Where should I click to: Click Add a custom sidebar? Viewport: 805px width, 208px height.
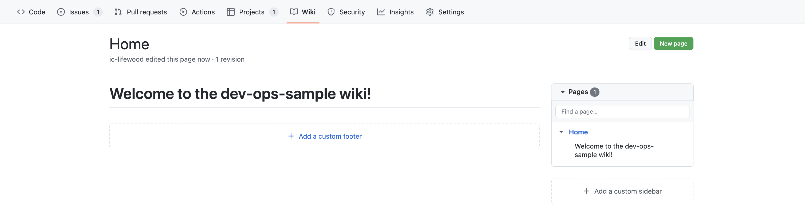628,191
